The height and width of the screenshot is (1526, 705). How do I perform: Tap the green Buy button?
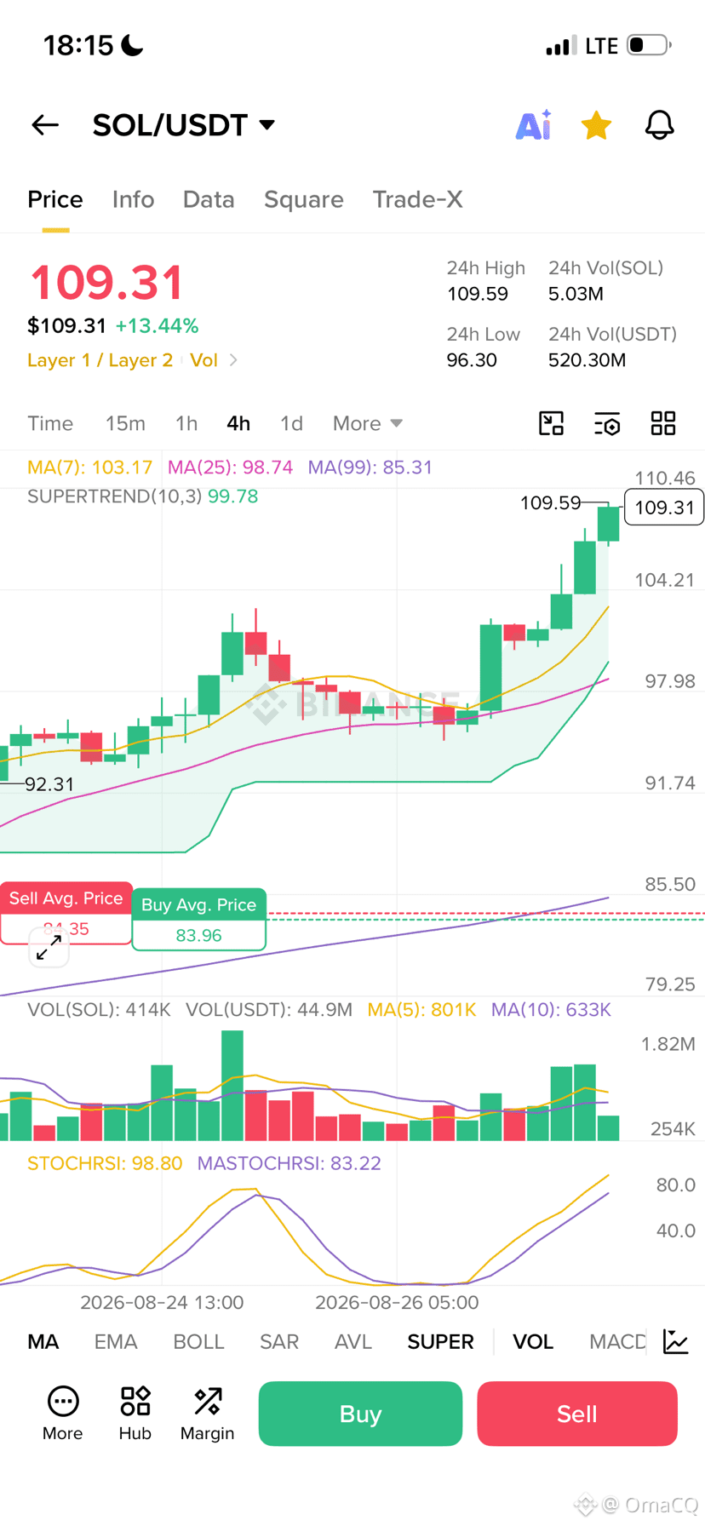click(361, 1414)
